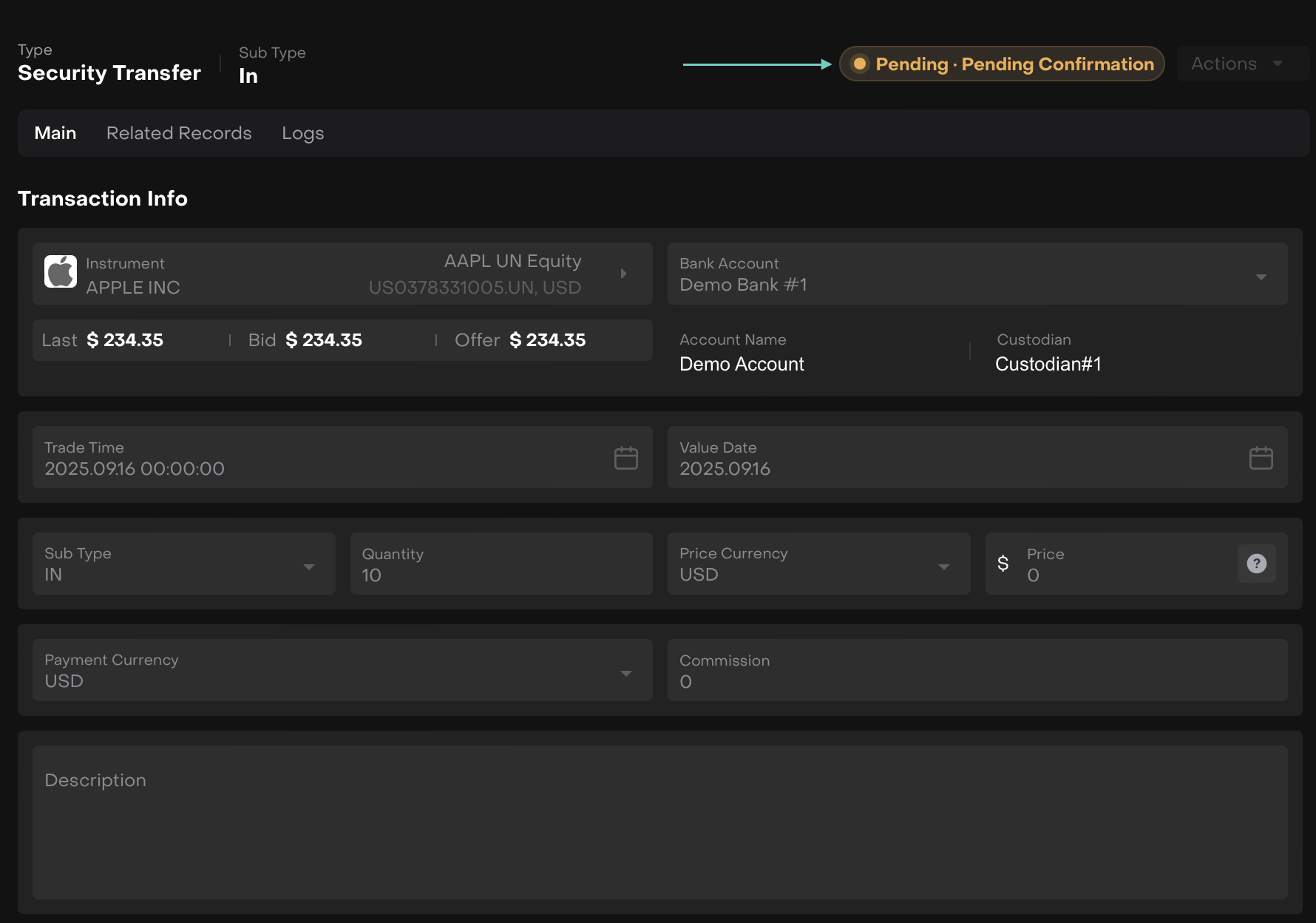
Task: Open the Value Date calendar picker
Action: [x=1261, y=458]
